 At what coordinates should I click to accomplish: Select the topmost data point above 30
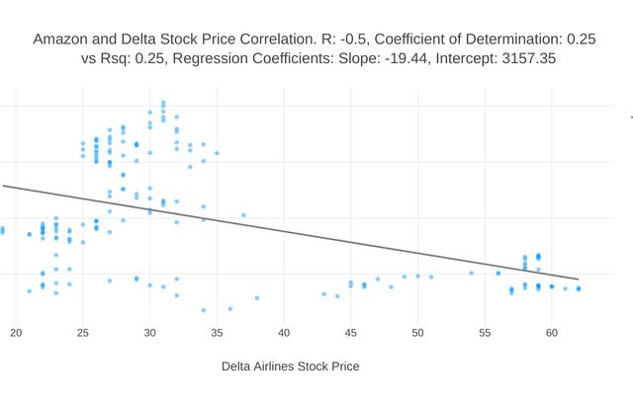[x=163, y=102]
